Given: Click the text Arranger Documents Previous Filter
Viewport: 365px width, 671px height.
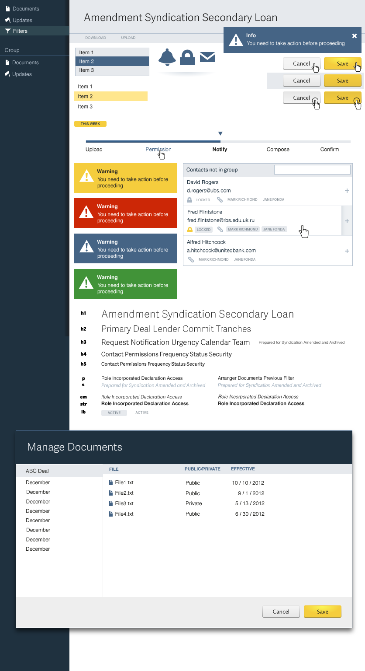Looking at the screenshot, I should pos(256,378).
